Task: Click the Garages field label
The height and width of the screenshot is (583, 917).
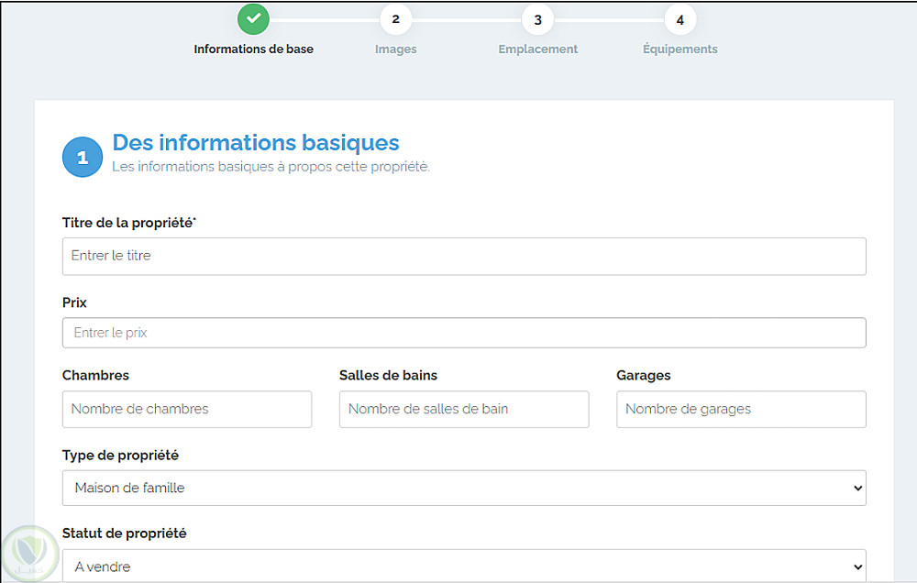Action: tap(643, 375)
